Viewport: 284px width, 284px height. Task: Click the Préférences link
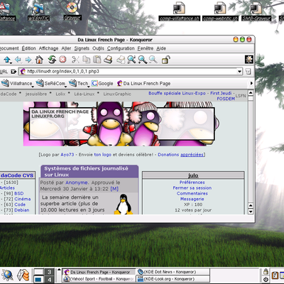point(192,182)
